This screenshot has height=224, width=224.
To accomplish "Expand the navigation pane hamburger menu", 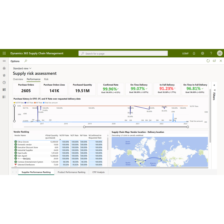I will pos(4,61).
